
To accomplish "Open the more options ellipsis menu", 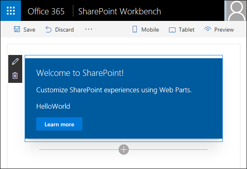I will [x=89, y=29].
